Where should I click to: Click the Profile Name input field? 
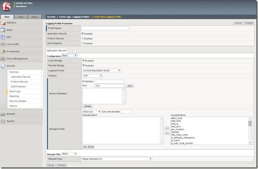click(105, 28)
